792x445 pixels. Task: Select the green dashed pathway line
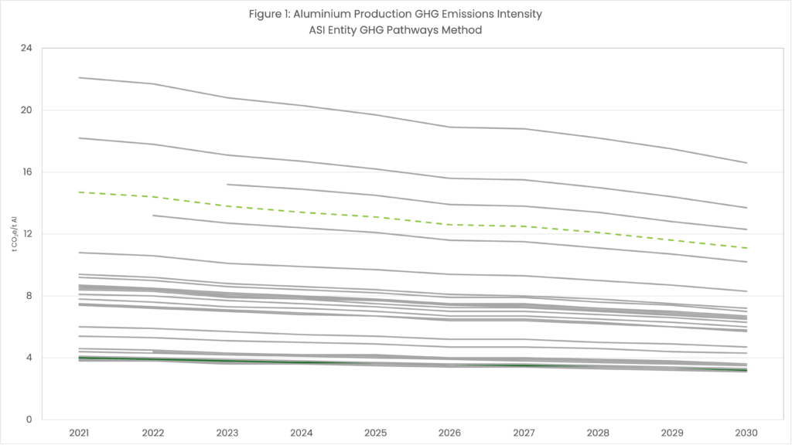[x=375, y=215]
